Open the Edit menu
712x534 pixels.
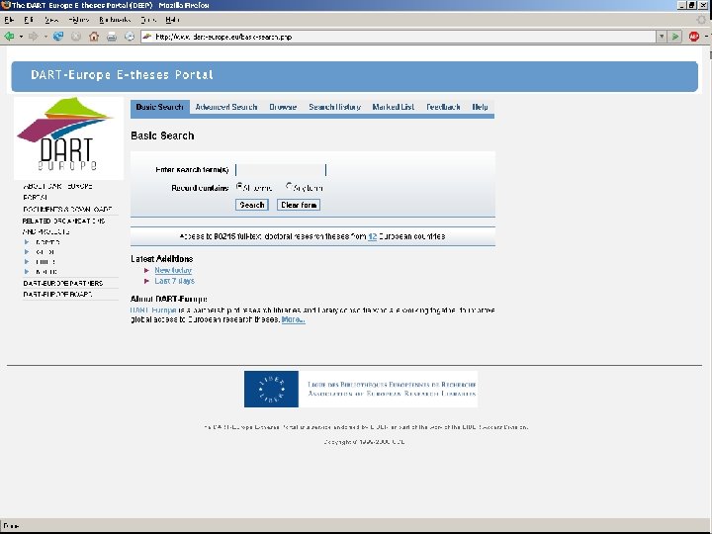pyautogui.click(x=29, y=20)
